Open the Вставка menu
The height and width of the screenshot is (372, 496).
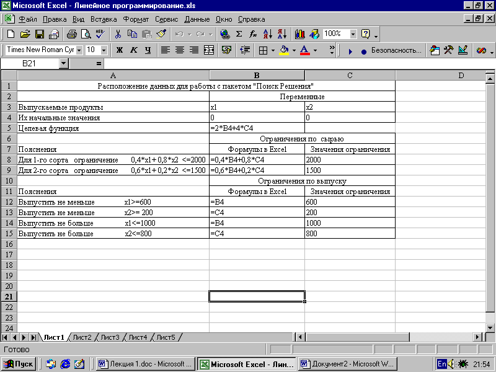(x=104, y=19)
